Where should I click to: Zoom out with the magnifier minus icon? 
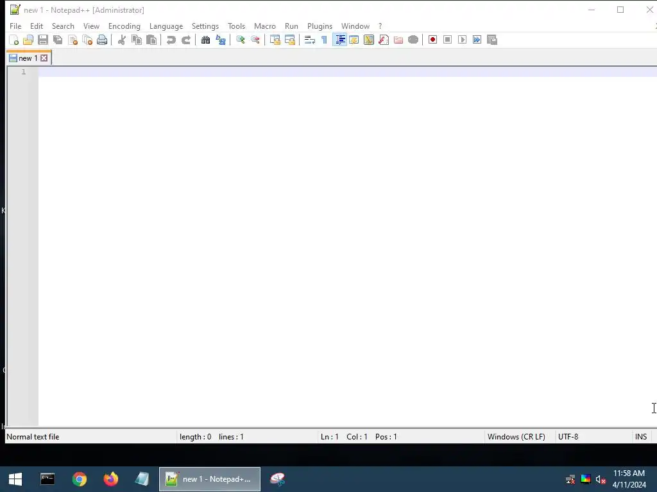tap(255, 40)
